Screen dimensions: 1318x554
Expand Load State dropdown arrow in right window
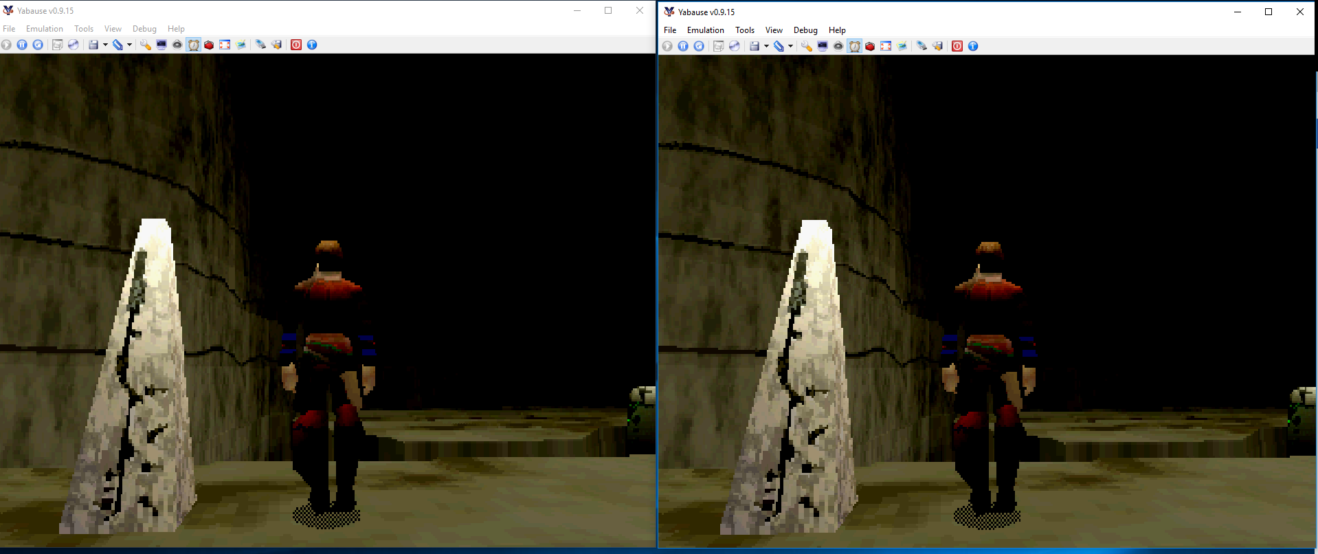(790, 46)
